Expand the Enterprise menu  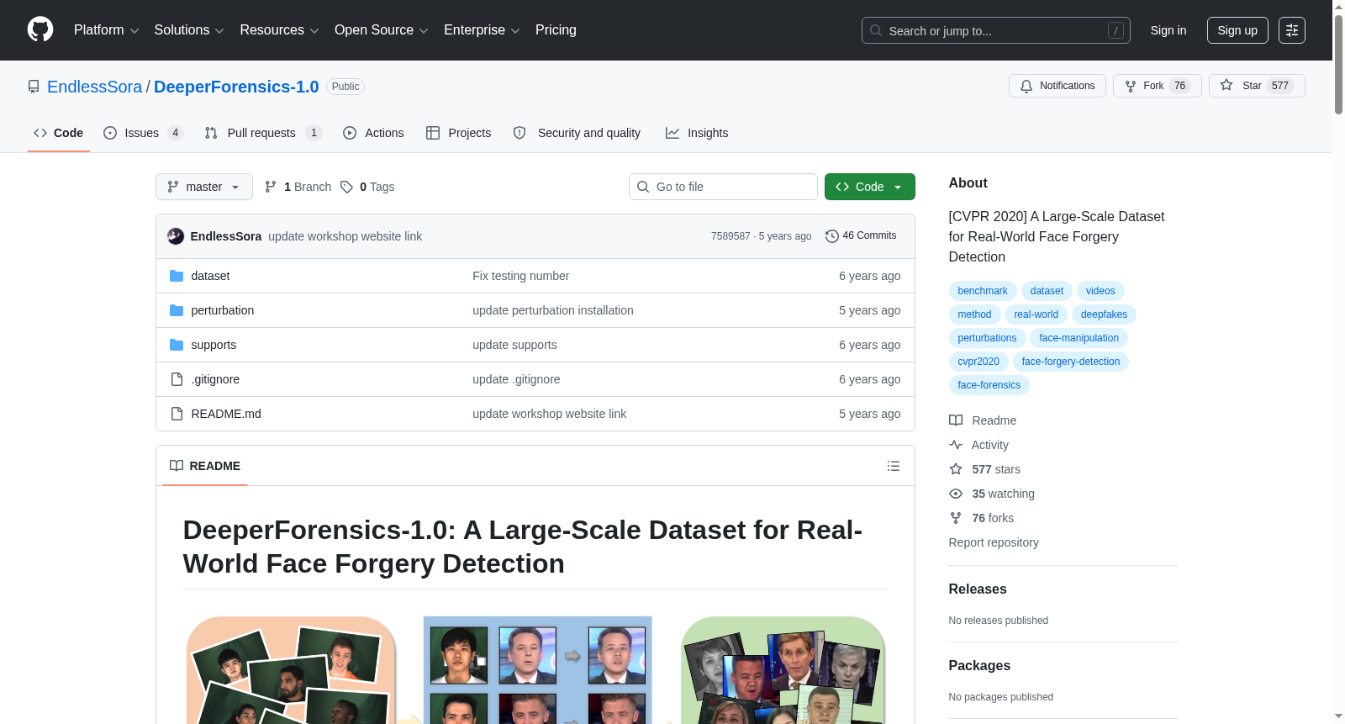pos(483,30)
